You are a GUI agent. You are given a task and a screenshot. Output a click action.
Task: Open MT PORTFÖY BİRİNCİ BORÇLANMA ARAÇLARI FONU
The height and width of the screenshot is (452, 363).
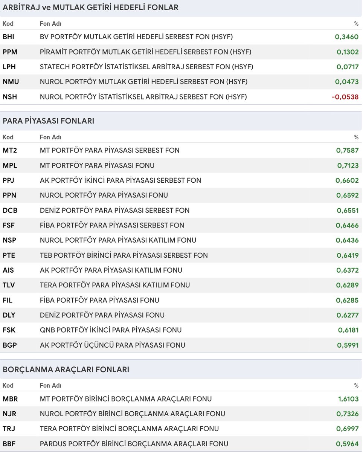126,399
